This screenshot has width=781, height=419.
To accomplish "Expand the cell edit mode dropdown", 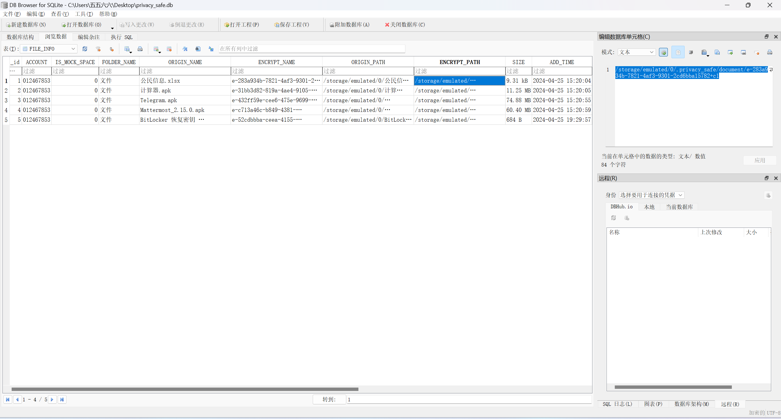I will point(651,52).
